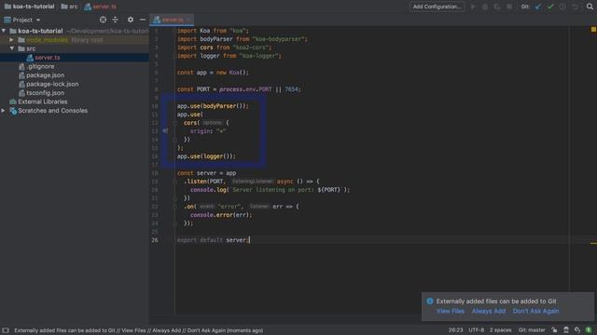Click the Git revert arrow icon

[x=575, y=7]
